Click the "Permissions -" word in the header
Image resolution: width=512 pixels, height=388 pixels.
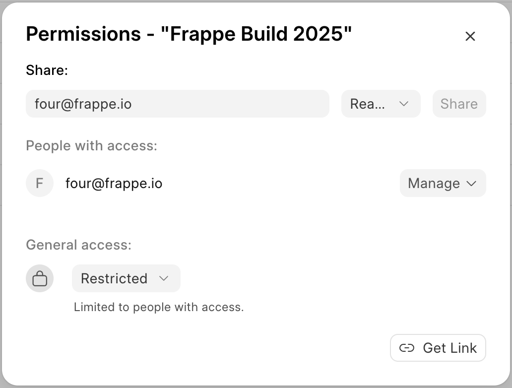point(90,34)
